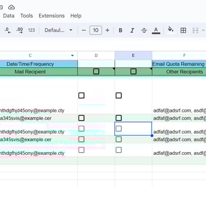206x201 pixels.
Task: Toggle column E checkbox in Mail Recipient row
Action: (x=133, y=71)
